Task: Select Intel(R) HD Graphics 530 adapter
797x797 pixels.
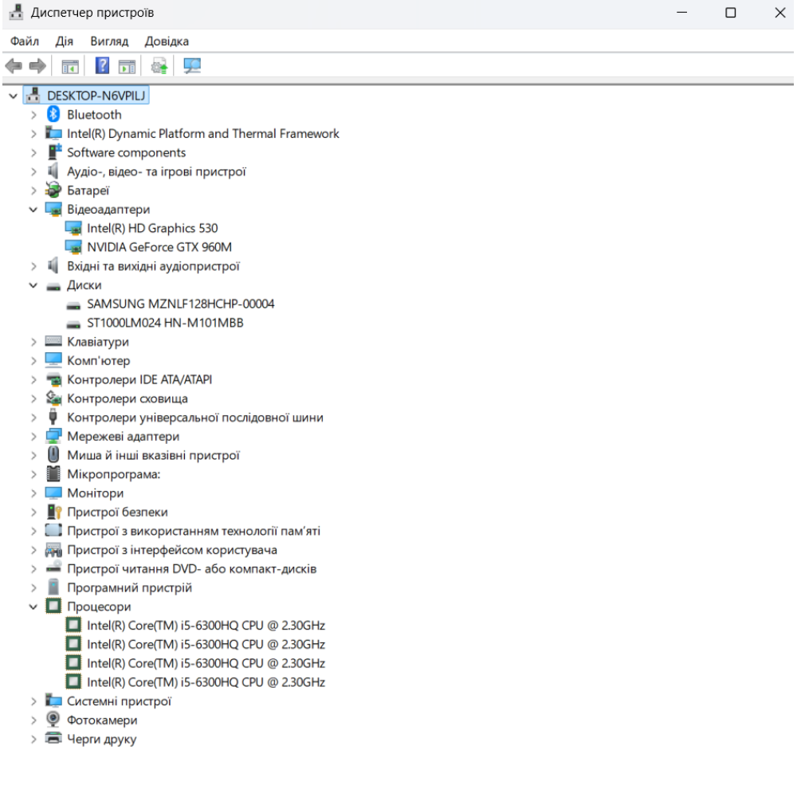Action: click(x=151, y=228)
